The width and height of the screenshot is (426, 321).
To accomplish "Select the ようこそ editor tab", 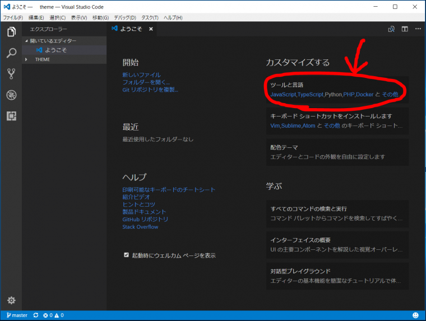I will pyautogui.click(x=132, y=29).
